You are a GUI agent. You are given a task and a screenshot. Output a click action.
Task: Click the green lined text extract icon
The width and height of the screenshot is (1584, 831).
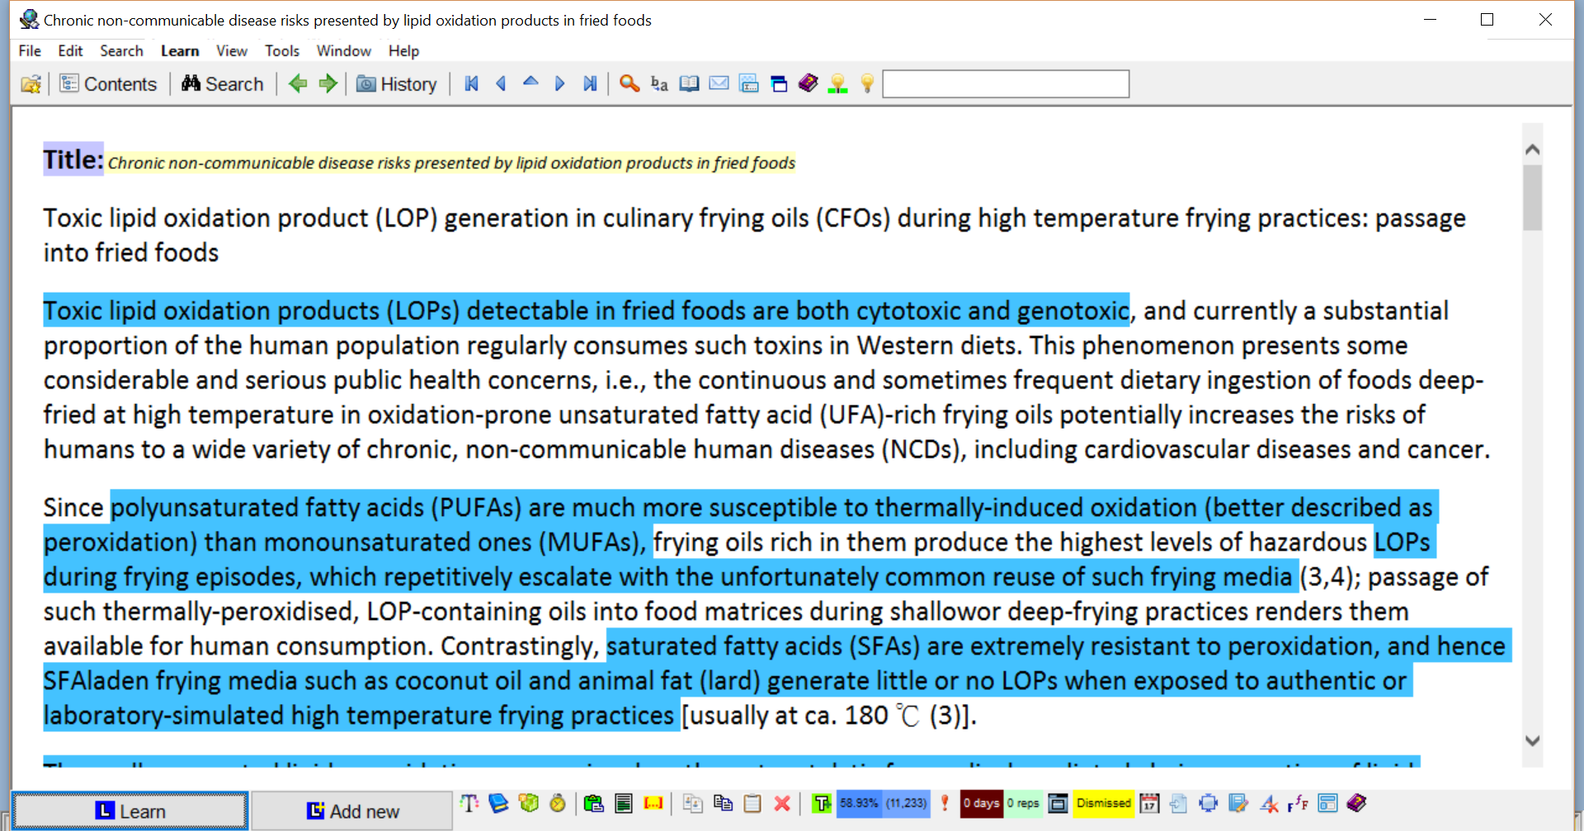pyautogui.click(x=624, y=803)
